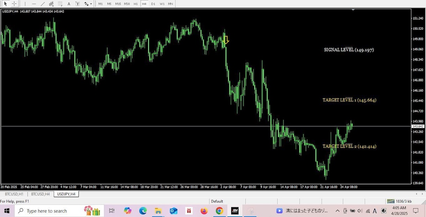Activate the crosshair tool

coord(14,4)
